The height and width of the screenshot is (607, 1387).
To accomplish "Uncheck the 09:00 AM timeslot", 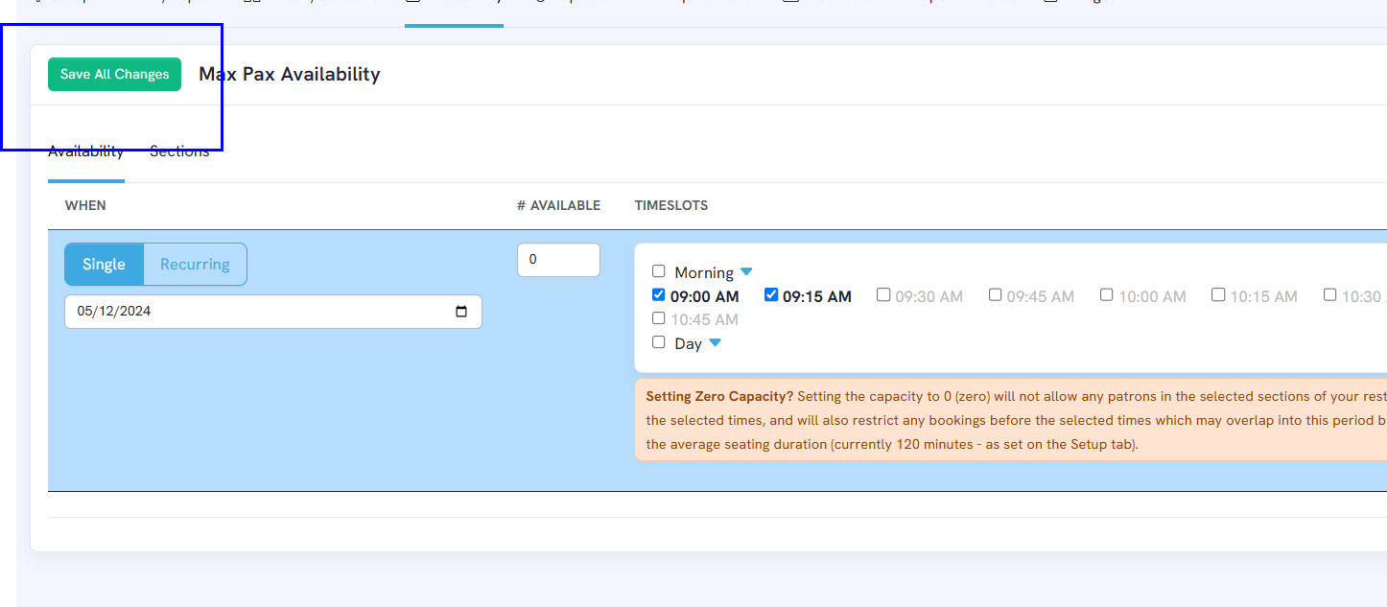I will click(x=659, y=295).
